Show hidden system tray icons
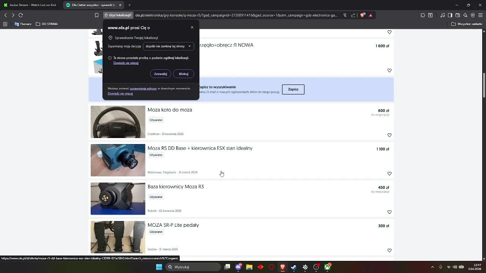The height and width of the screenshot is (273, 486). [432, 267]
